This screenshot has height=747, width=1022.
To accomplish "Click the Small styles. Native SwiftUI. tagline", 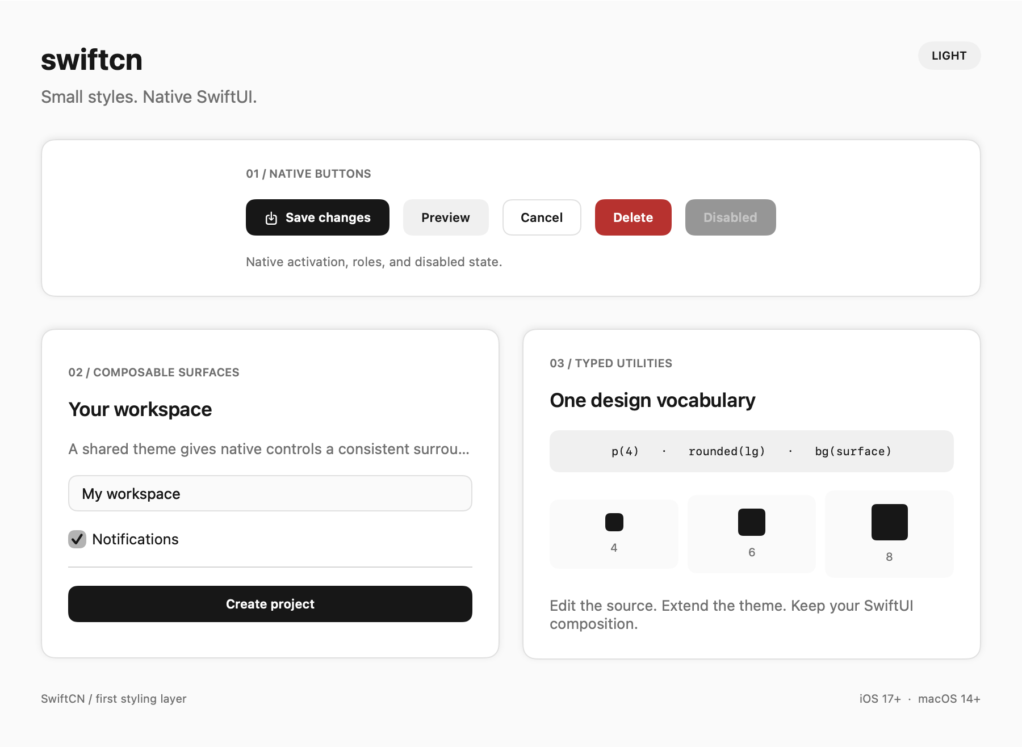I will click(x=149, y=97).
